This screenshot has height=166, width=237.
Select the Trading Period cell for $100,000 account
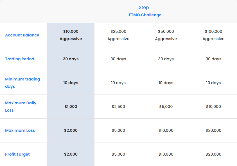(x=213, y=59)
